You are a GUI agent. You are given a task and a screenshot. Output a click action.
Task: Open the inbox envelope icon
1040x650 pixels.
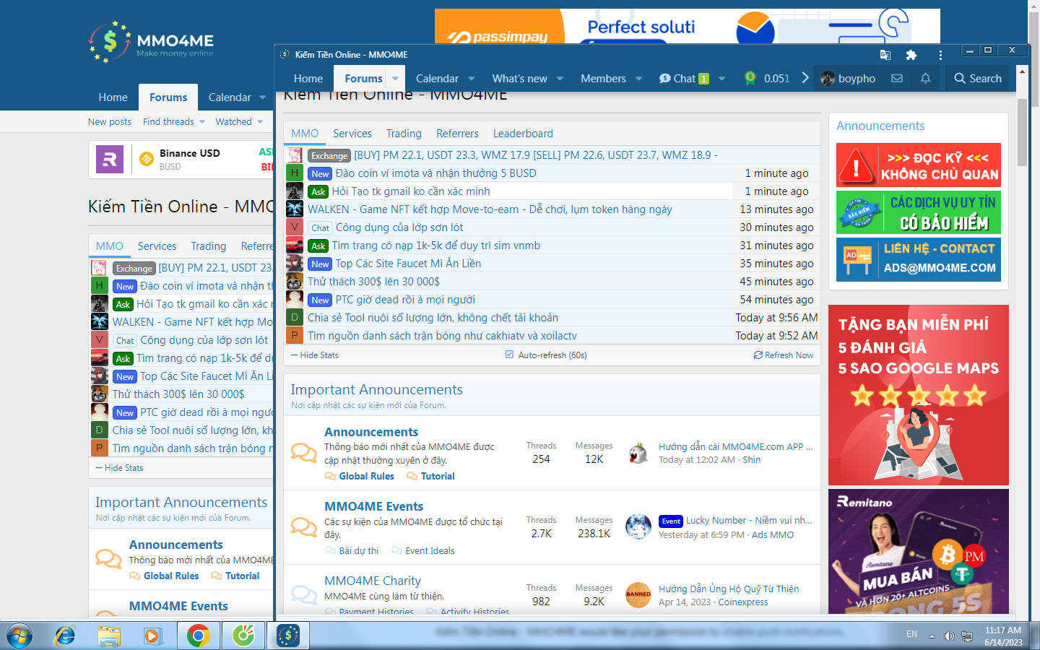(897, 78)
